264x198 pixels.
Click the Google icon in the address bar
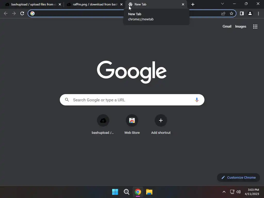pos(32,13)
